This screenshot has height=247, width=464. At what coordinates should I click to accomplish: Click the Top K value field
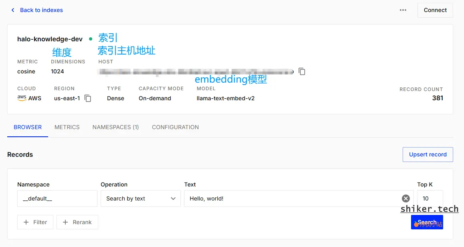(x=430, y=198)
